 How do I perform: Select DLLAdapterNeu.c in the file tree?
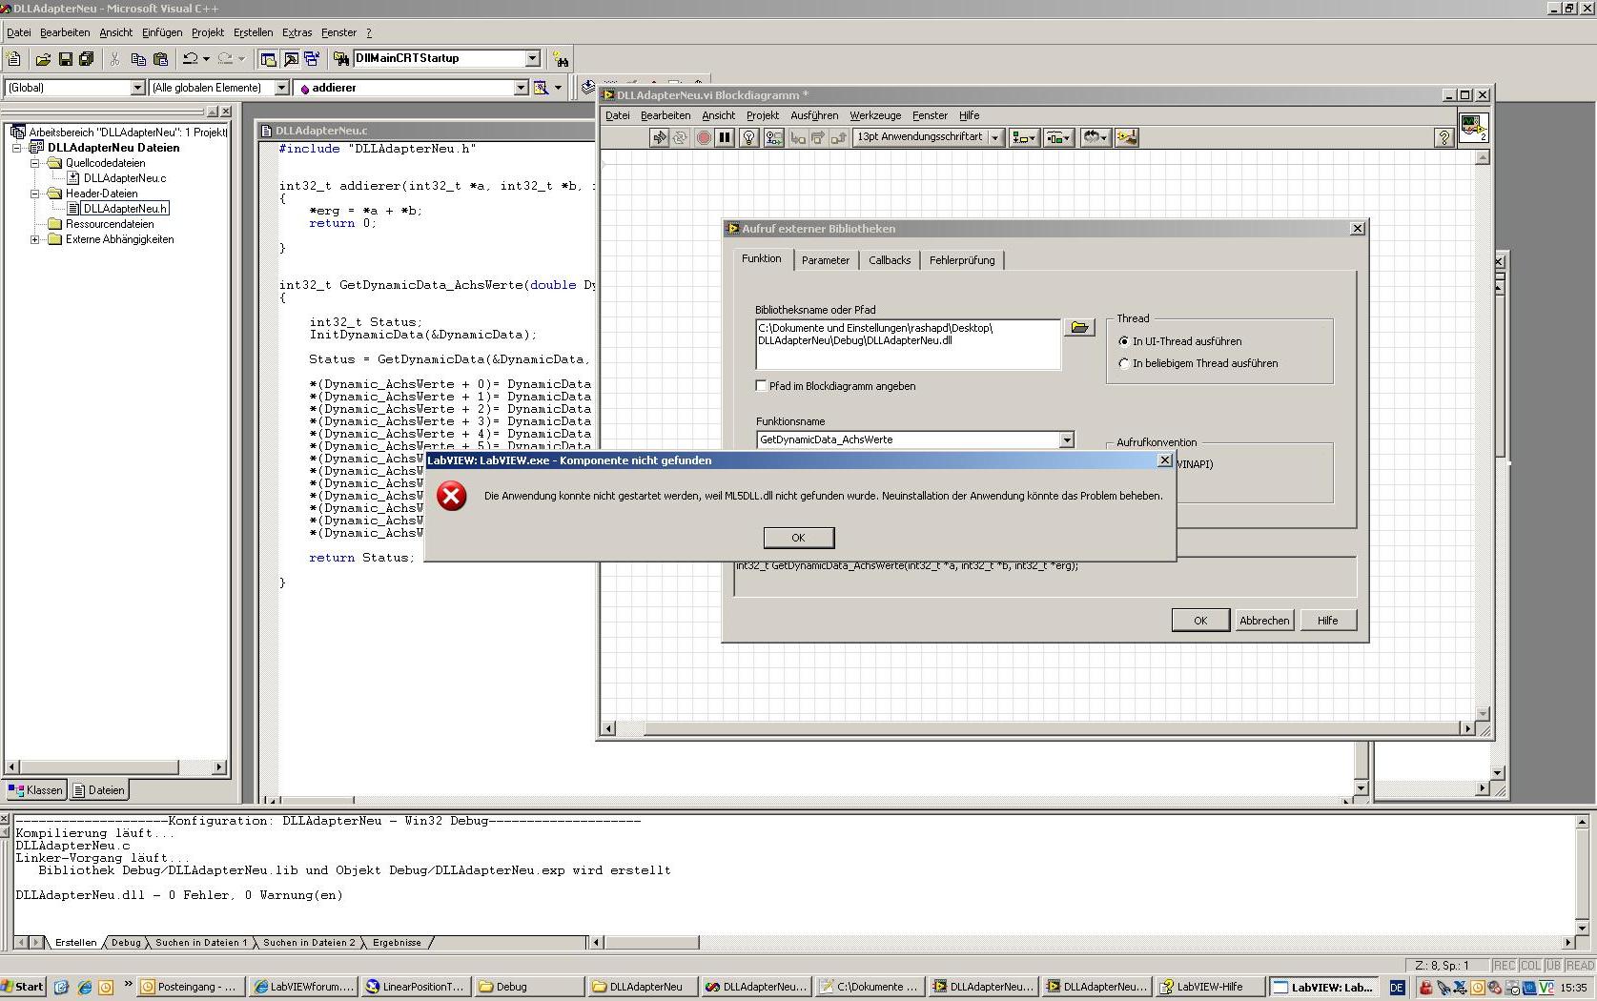[124, 178]
